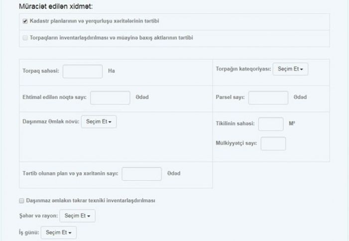This screenshot has height=241, width=349.
Task: Click the Kadastr planlarının label text
Action: click(98, 21)
